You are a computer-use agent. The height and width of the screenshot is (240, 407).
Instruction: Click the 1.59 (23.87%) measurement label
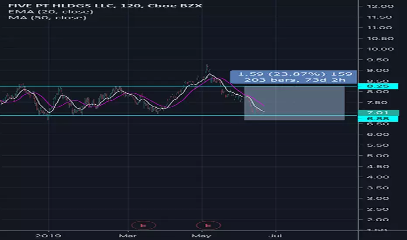pos(293,77)
